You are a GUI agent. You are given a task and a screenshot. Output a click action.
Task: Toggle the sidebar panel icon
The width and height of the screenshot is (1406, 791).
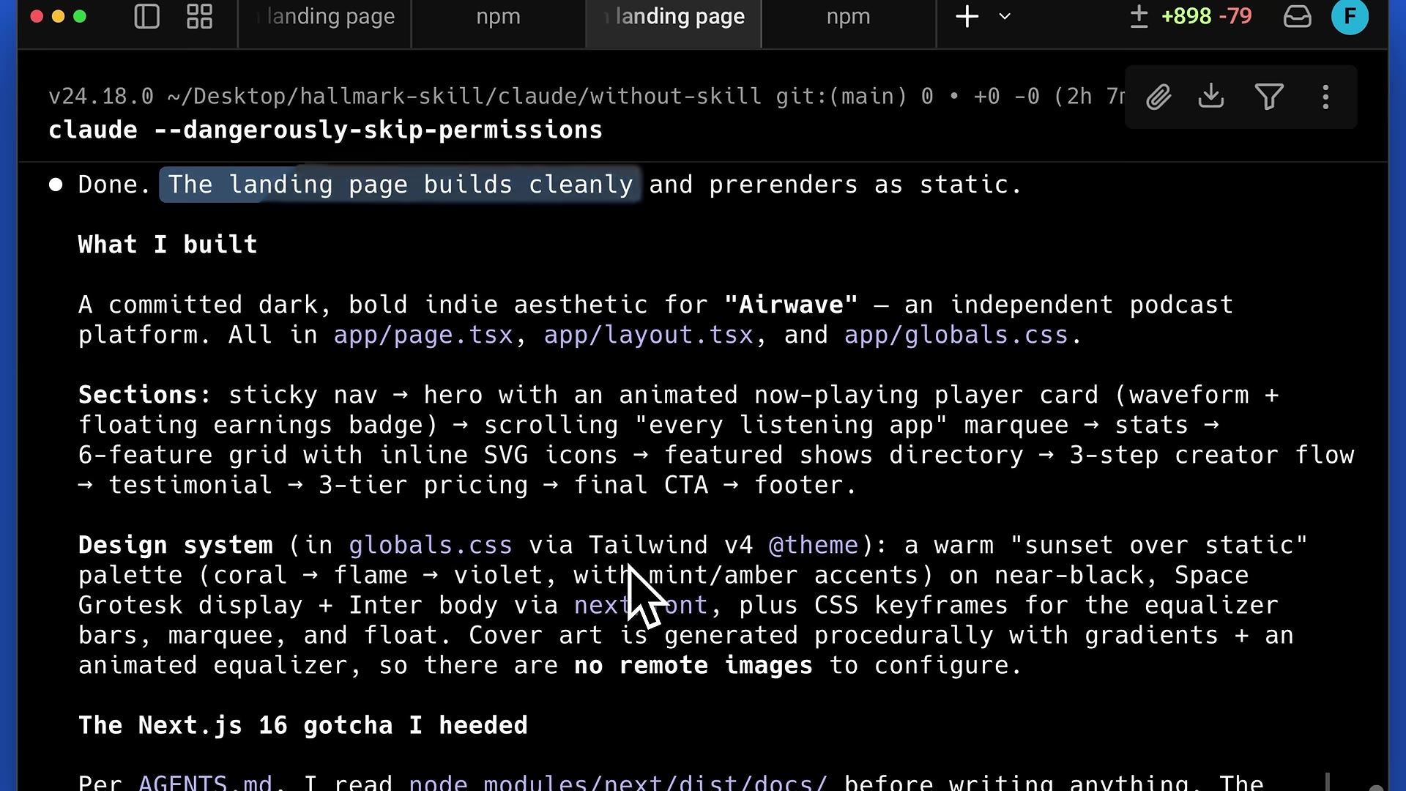tap(147, 16)
